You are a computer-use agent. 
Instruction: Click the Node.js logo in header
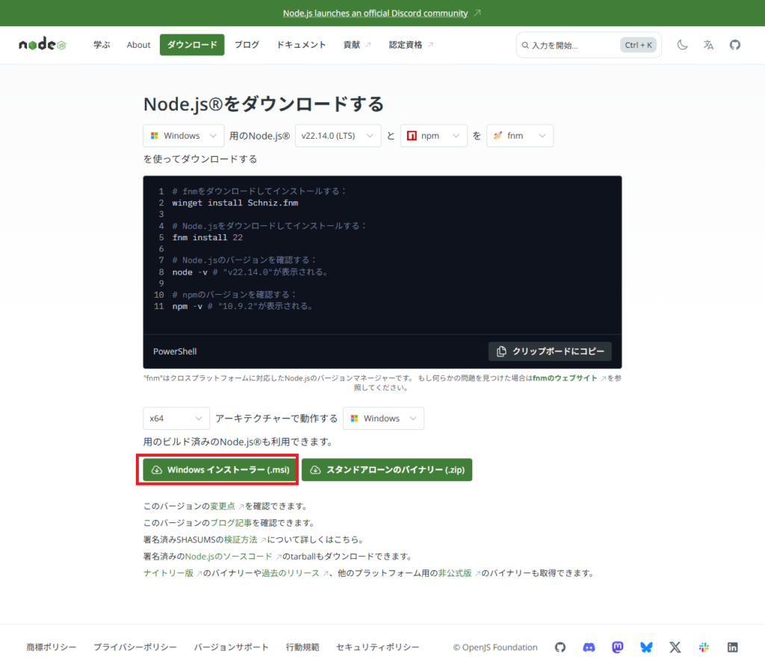pyautogui.click(x=43, y=45)
